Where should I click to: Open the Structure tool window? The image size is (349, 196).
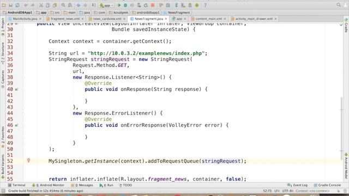click(3, 53)
